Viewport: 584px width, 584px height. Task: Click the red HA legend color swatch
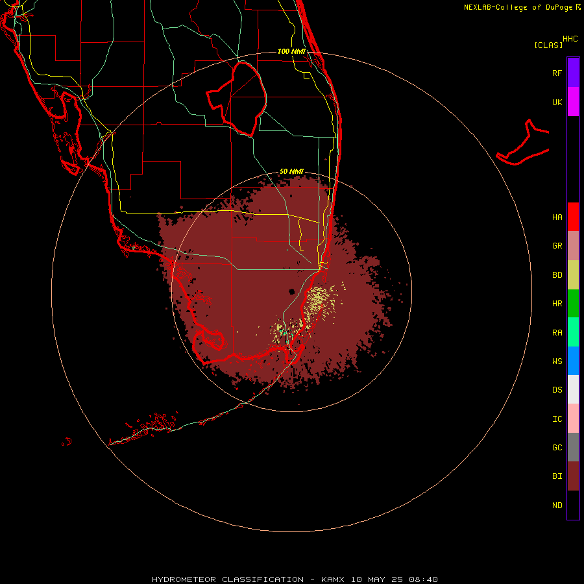click(x=573, y=217)
